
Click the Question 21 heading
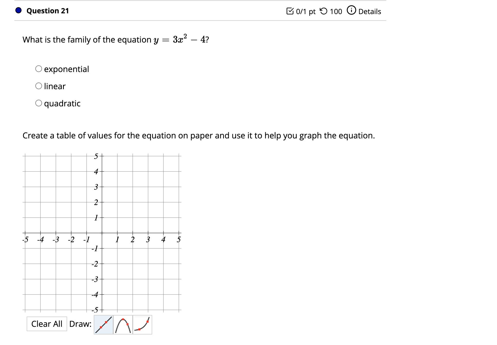point(48,11)
